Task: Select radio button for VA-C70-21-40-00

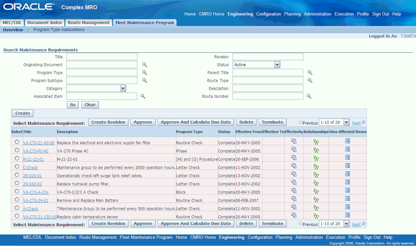Action: pos(17,142)
